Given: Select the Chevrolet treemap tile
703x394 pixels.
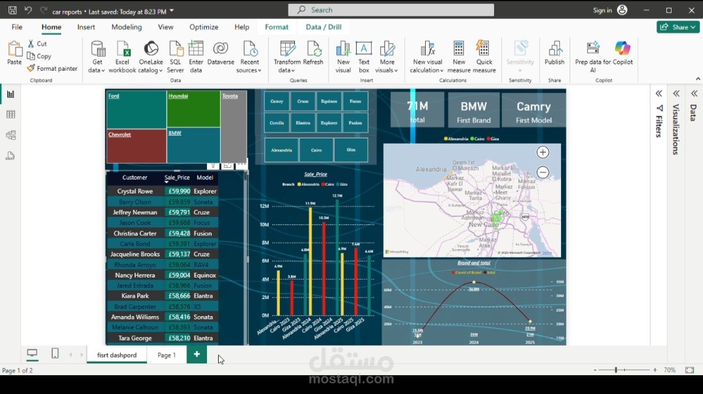Looking at the screenshot, I should click(136, 146).
